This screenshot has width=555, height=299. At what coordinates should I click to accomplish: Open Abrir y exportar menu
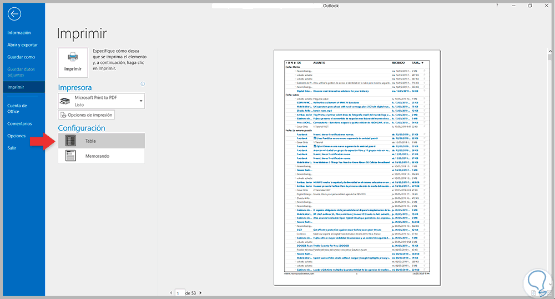click(x=23, y=45)
